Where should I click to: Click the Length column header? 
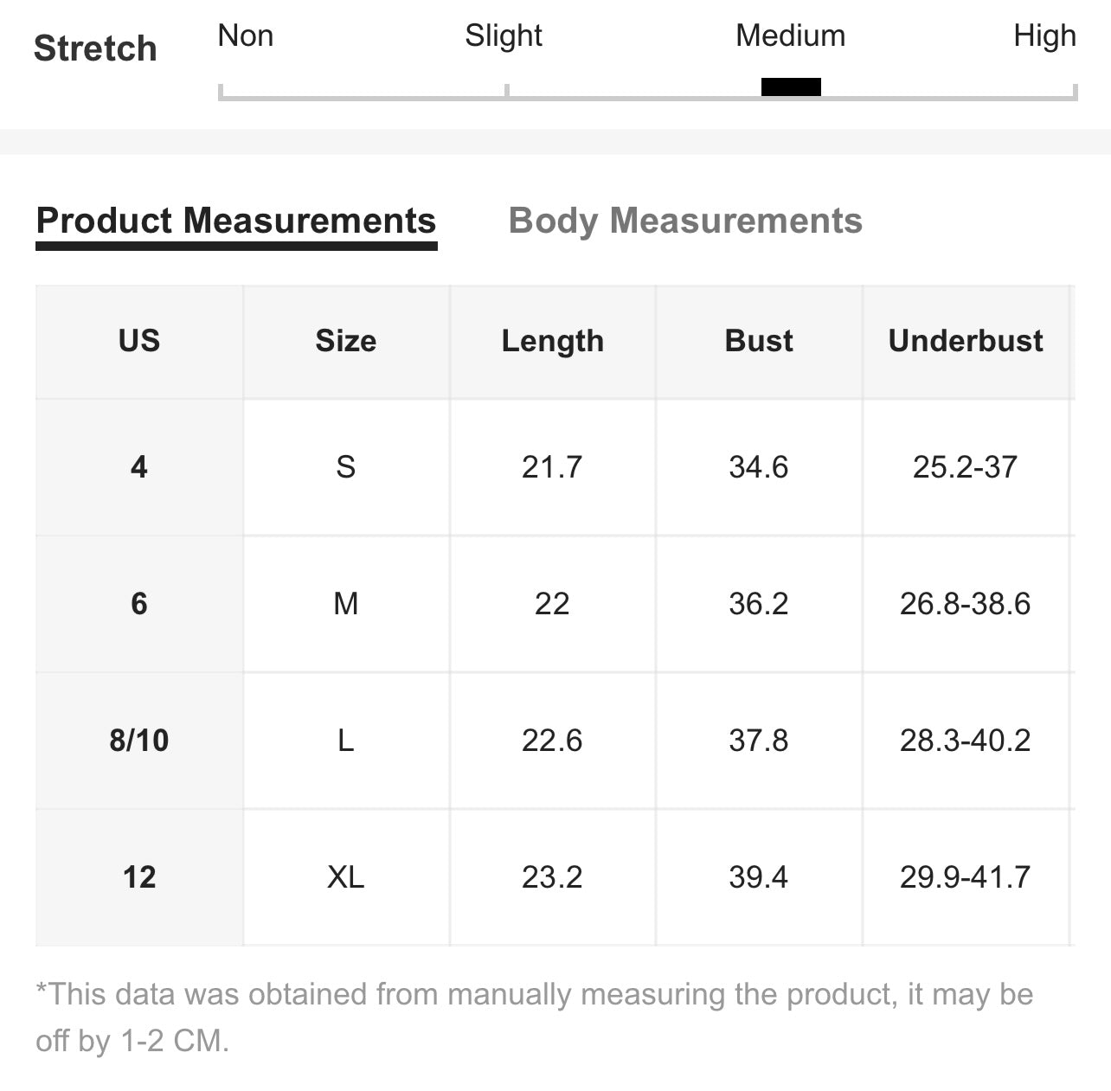pyautogui.click(x=553, y=341)
